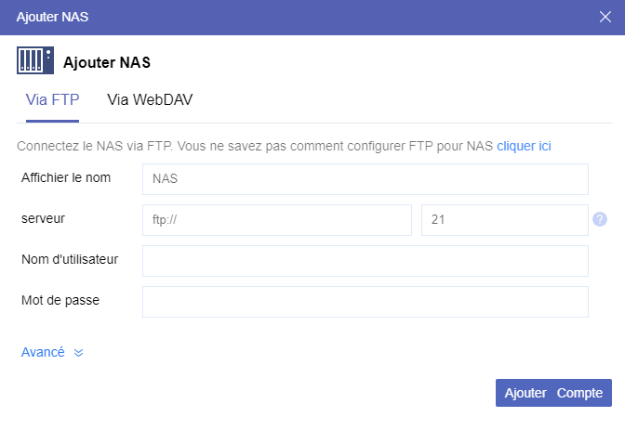Close the Ajouter NAS dialog
The image size is (625, 430).
pos(605,17)
